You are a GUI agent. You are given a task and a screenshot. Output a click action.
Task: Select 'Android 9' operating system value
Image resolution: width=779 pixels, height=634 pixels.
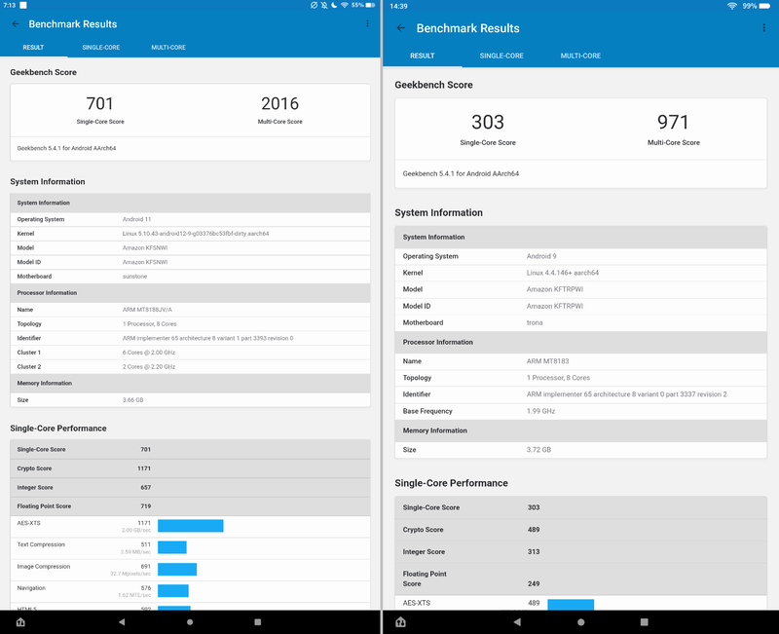(541, 256)
